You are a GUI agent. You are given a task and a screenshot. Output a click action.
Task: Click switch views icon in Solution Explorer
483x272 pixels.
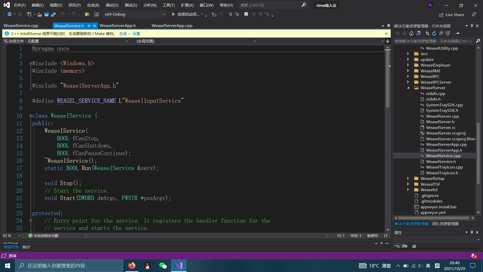pyautogui.click(x=418, y=33)
